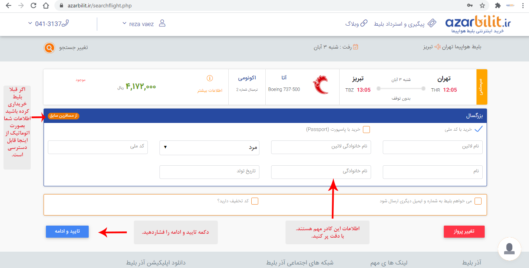Click the user profile icon beside reza vaez
The width and height of the screenshot is (529, 268).
coord(162,24)
